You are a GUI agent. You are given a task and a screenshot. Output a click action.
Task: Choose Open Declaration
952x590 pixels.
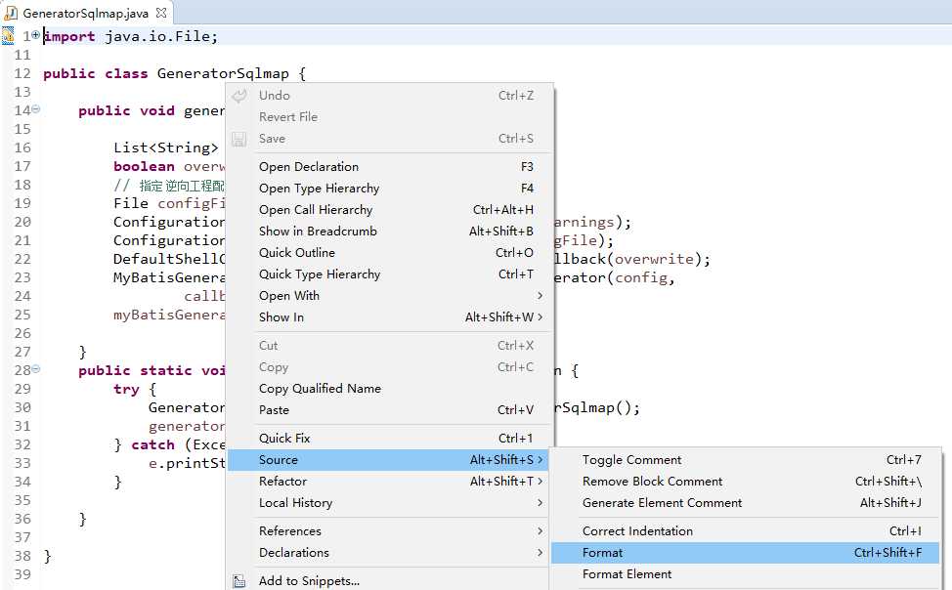[x=390, y=166]
